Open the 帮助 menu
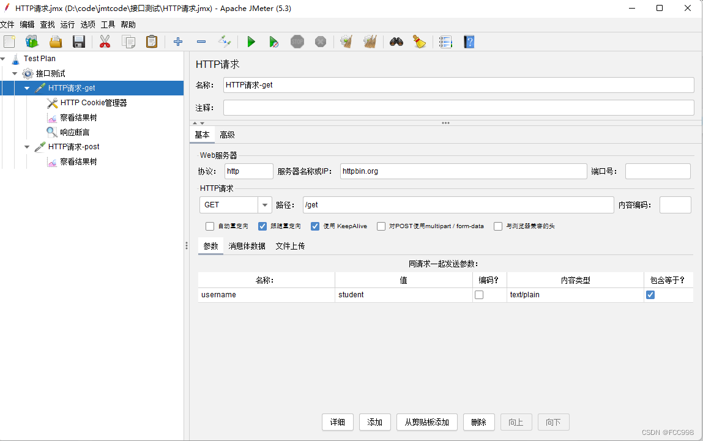703x441 pixels. coord(128,24)
